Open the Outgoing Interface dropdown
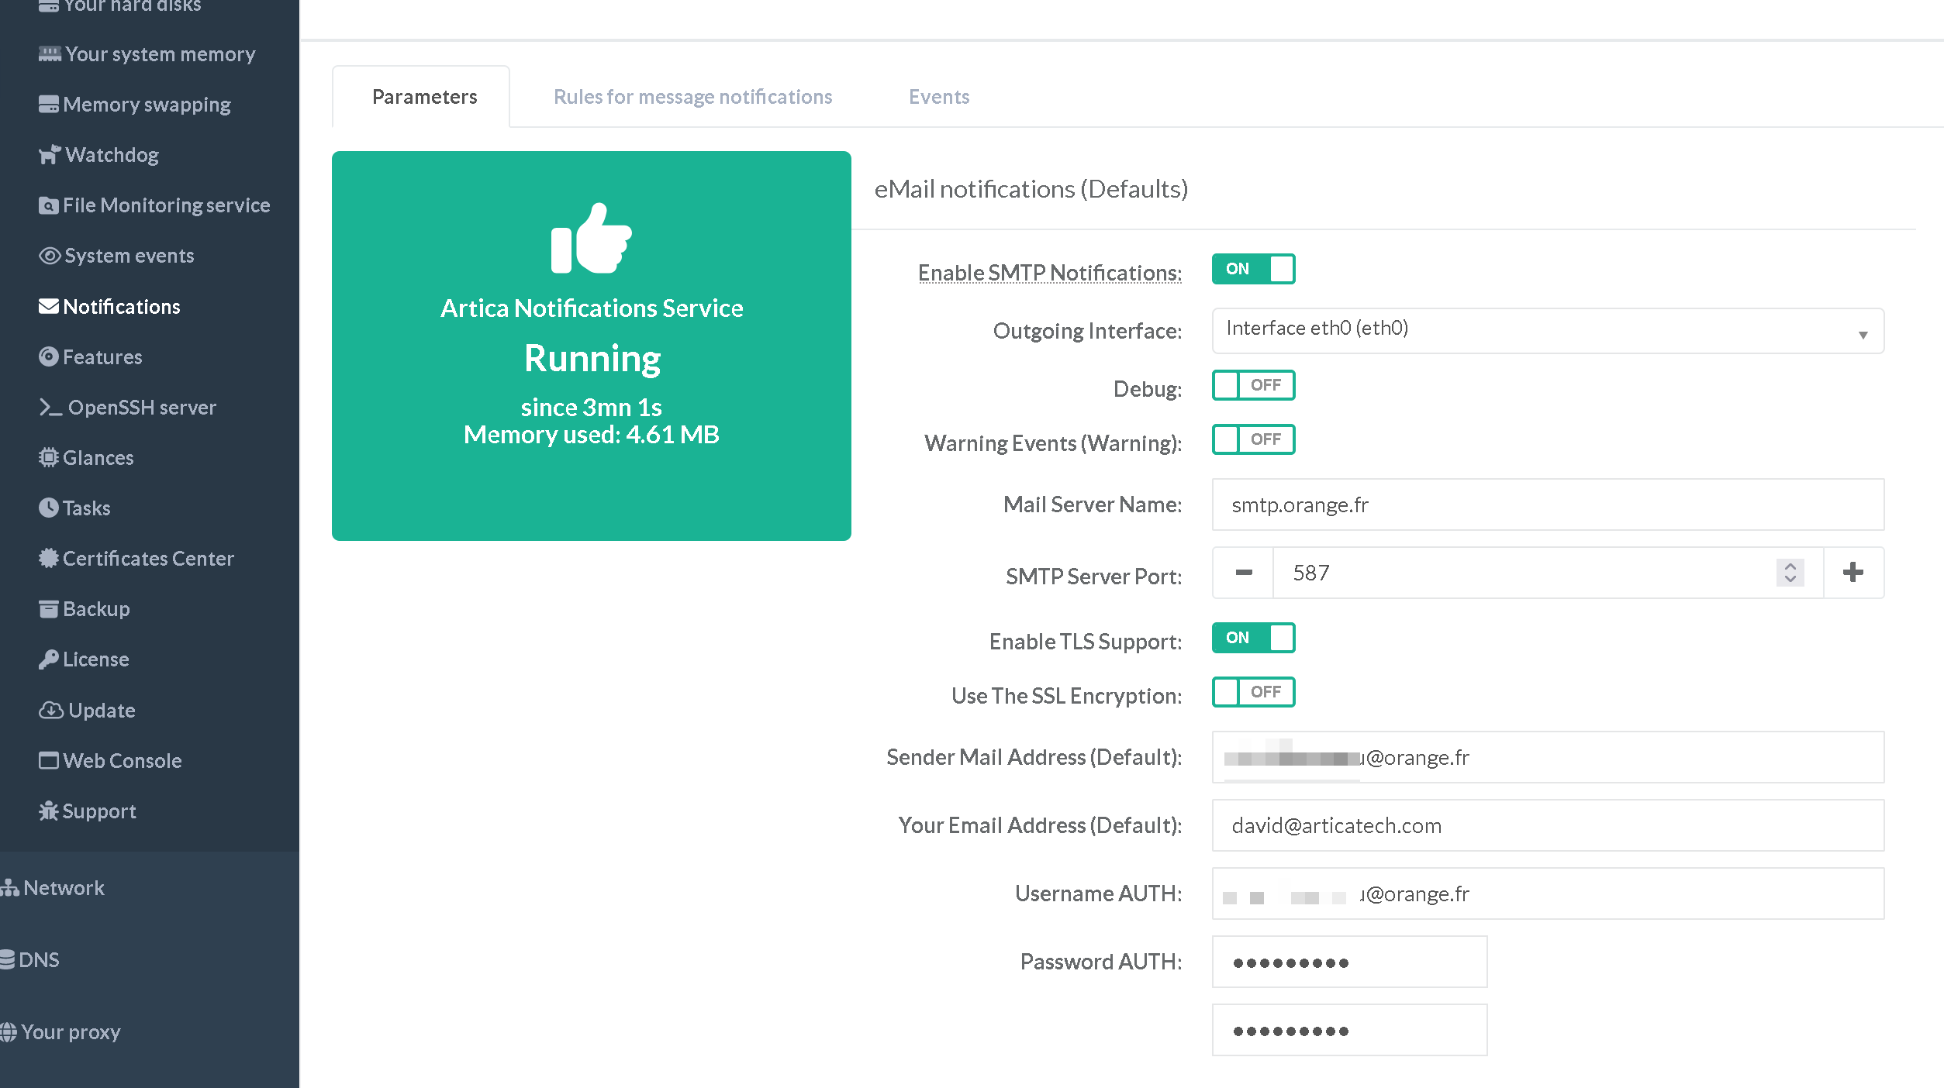The height and width of the screenshot is (1088, 1944). [1547, 331]
